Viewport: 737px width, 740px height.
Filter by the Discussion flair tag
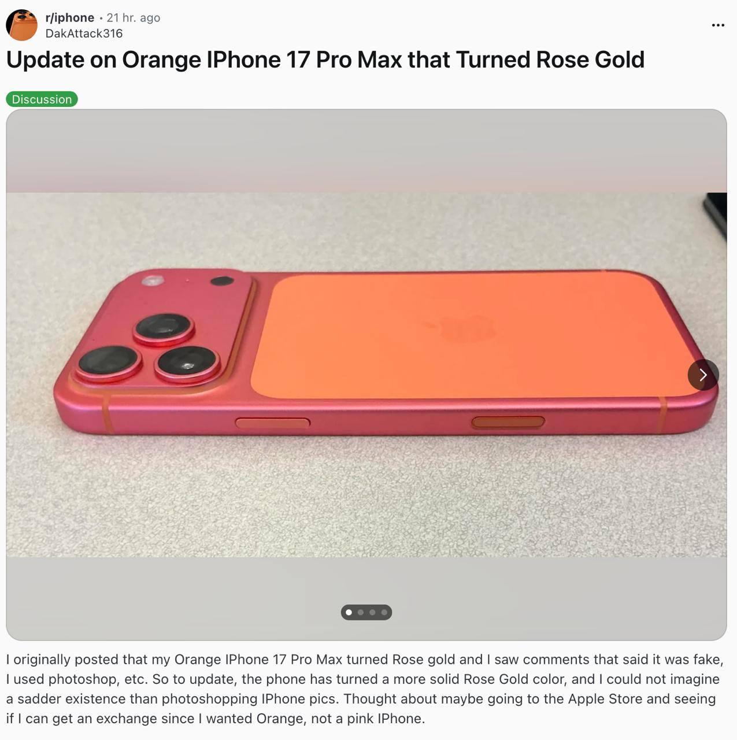click(42, 99)
